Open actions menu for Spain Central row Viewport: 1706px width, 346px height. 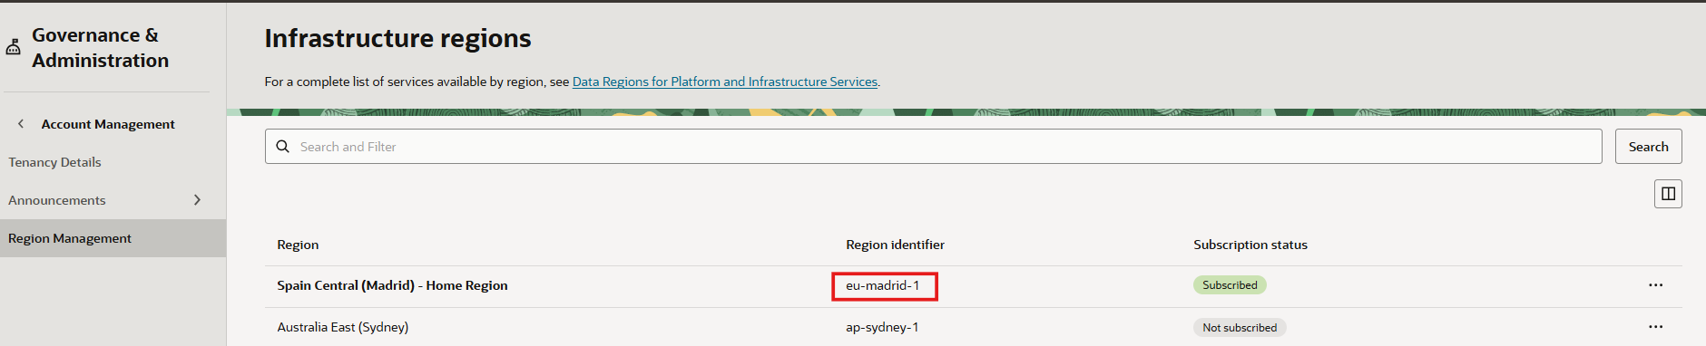coord(1656,285)
